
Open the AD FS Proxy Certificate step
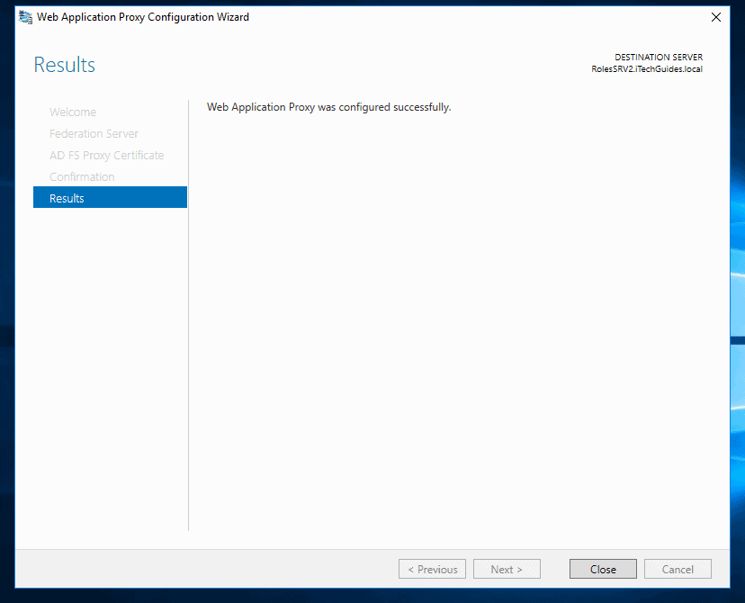[106, 155]
